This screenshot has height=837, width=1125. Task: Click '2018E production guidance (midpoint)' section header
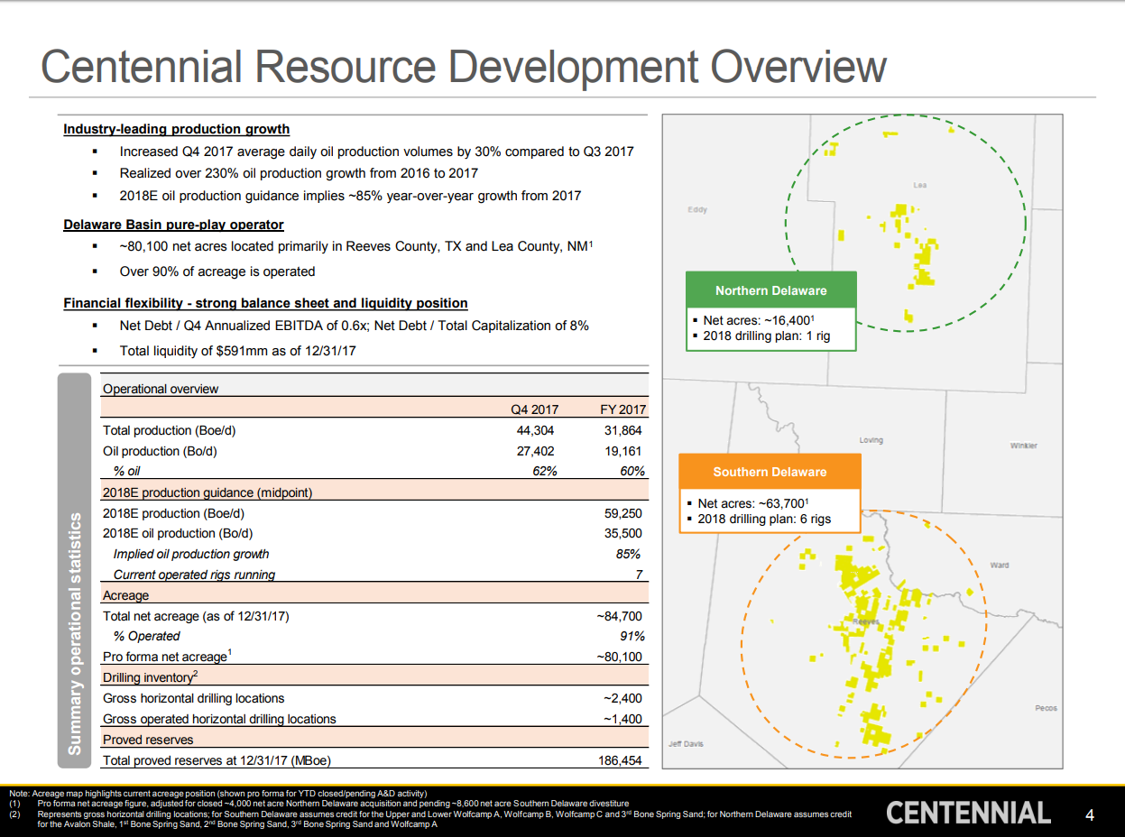click(207, 492)
